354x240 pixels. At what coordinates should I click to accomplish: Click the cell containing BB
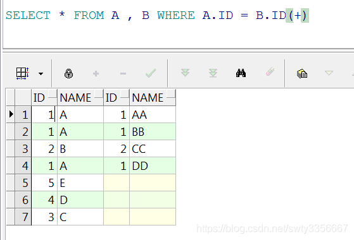(x=153, y=132)
